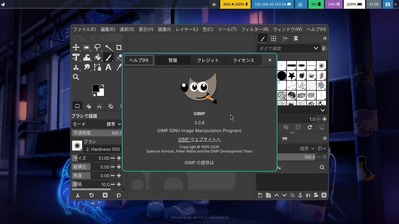Choose the Bucket Fill tool

coord(98,57)
